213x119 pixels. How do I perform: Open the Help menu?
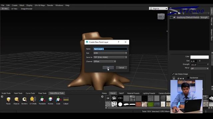coord(67,5)
